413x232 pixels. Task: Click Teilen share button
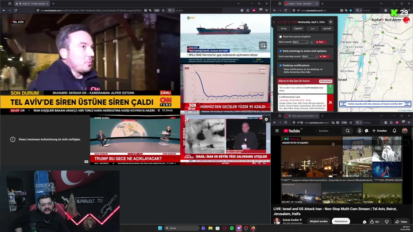[x=401, y=222]
